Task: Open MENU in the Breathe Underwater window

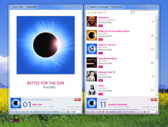Action: coord(88,112)
